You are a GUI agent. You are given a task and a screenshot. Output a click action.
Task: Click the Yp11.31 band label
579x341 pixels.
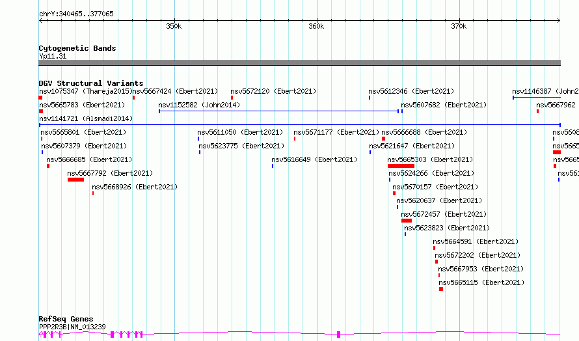click(x=53, y=56)
